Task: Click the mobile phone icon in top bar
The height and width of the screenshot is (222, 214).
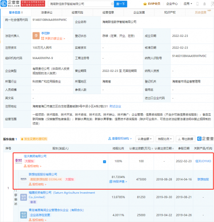Action: 197,4
